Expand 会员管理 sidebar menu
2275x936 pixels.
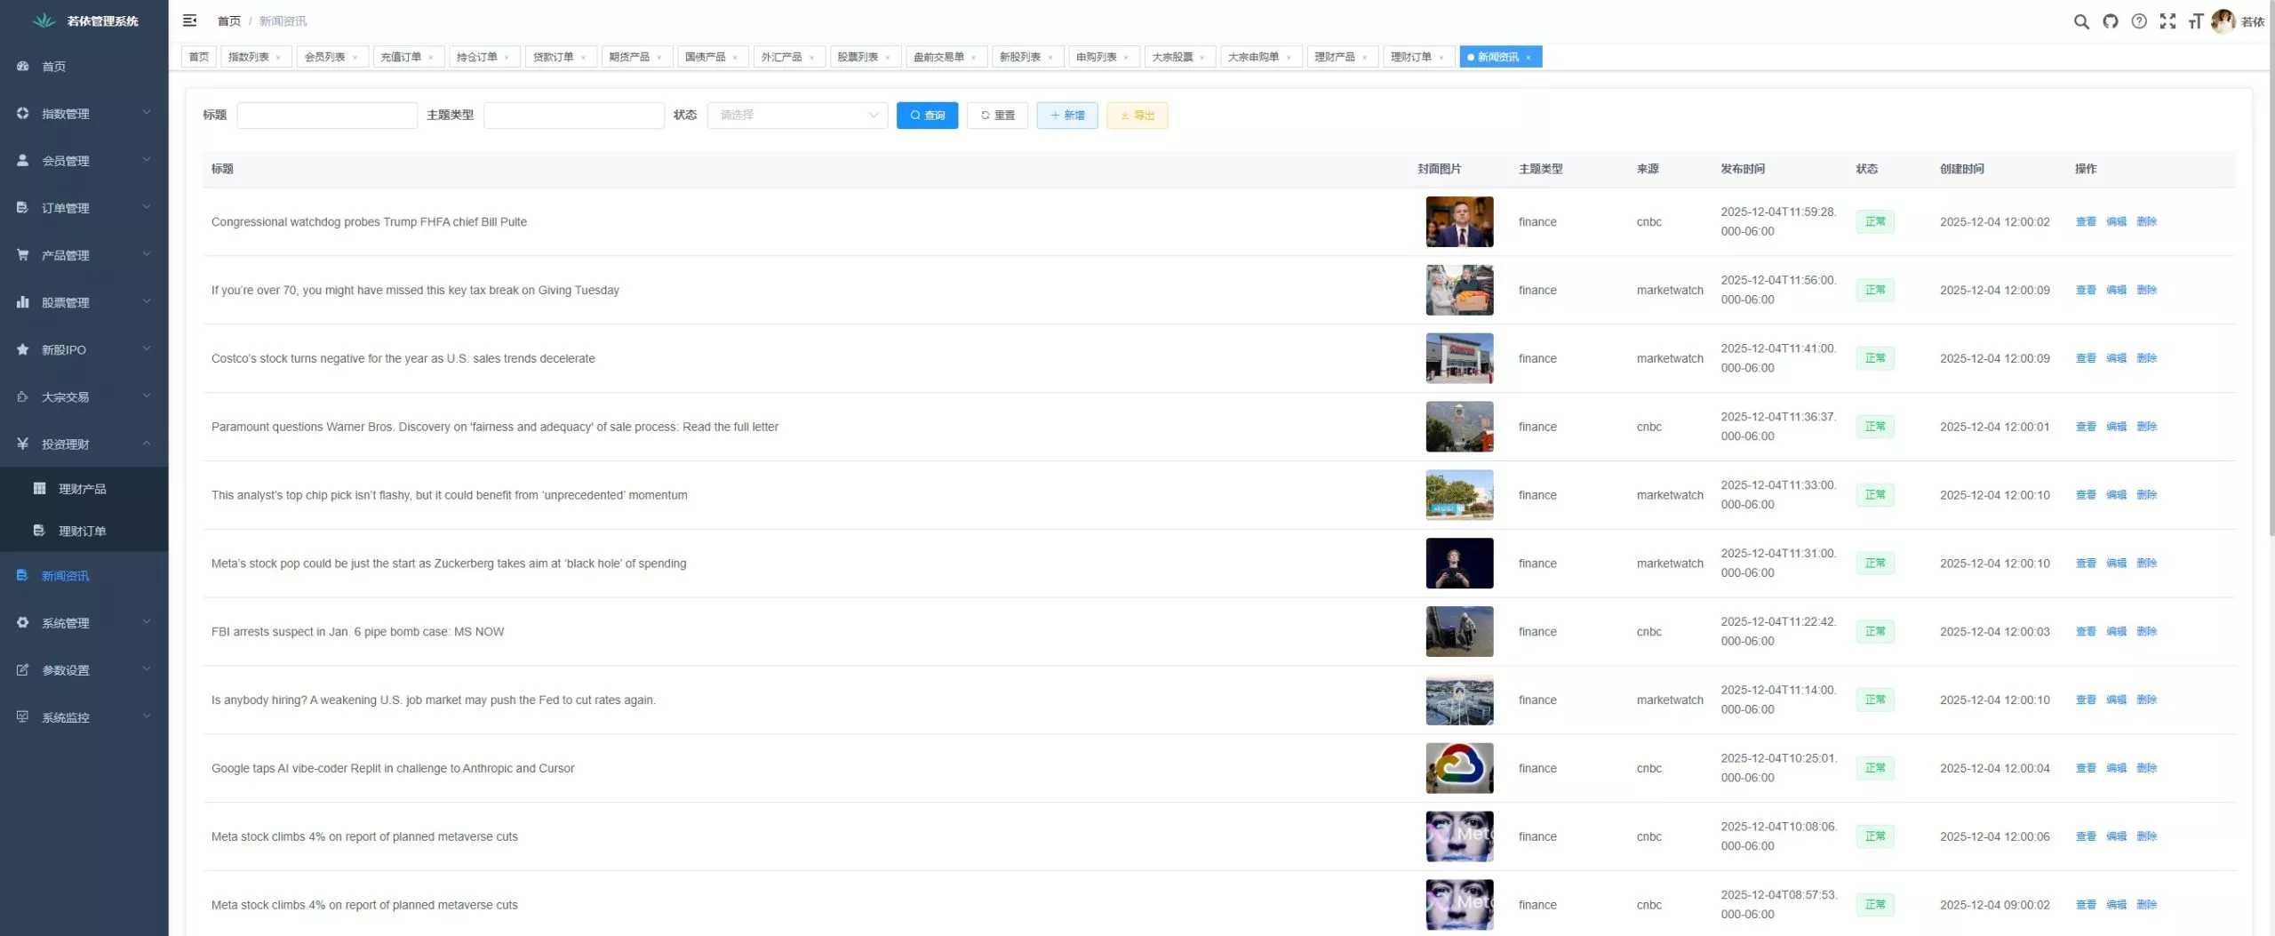tap(84, 161)
